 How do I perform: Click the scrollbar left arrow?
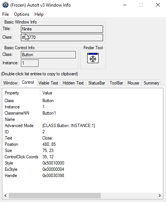[5, 195]
